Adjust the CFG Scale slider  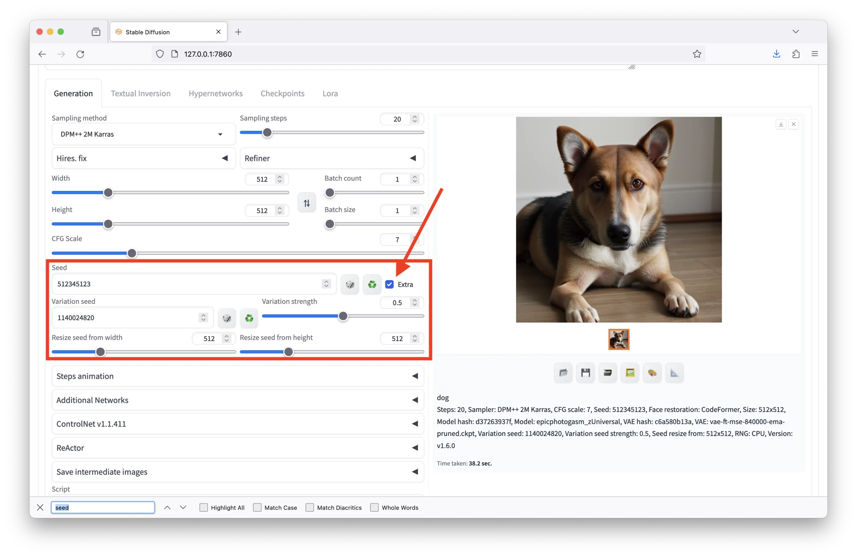tap(238, 253)
